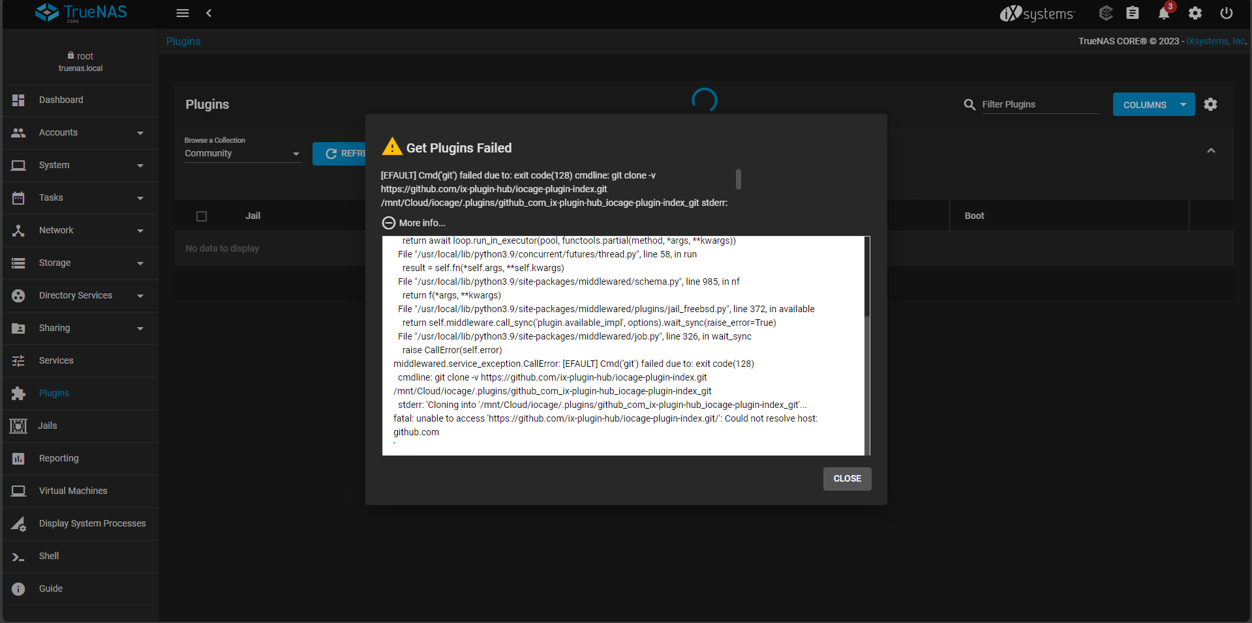The width and height of the screenshot is (1252, 623).
Task: Click the Network icon in sidebar
Action: coord(18,230)
